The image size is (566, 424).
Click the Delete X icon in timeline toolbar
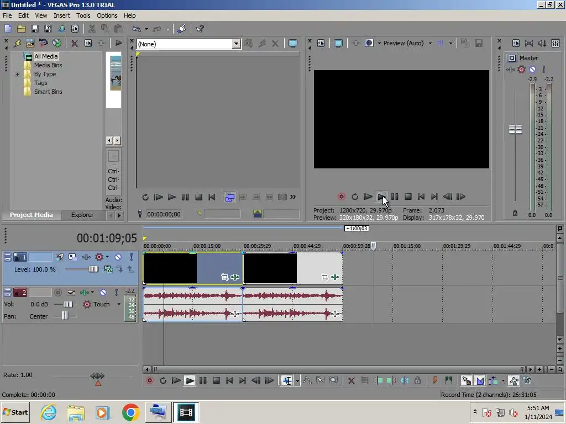pos(351,380)
